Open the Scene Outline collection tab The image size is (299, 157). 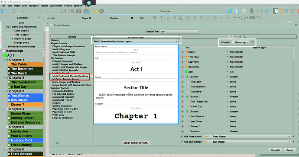coord(22,31)
